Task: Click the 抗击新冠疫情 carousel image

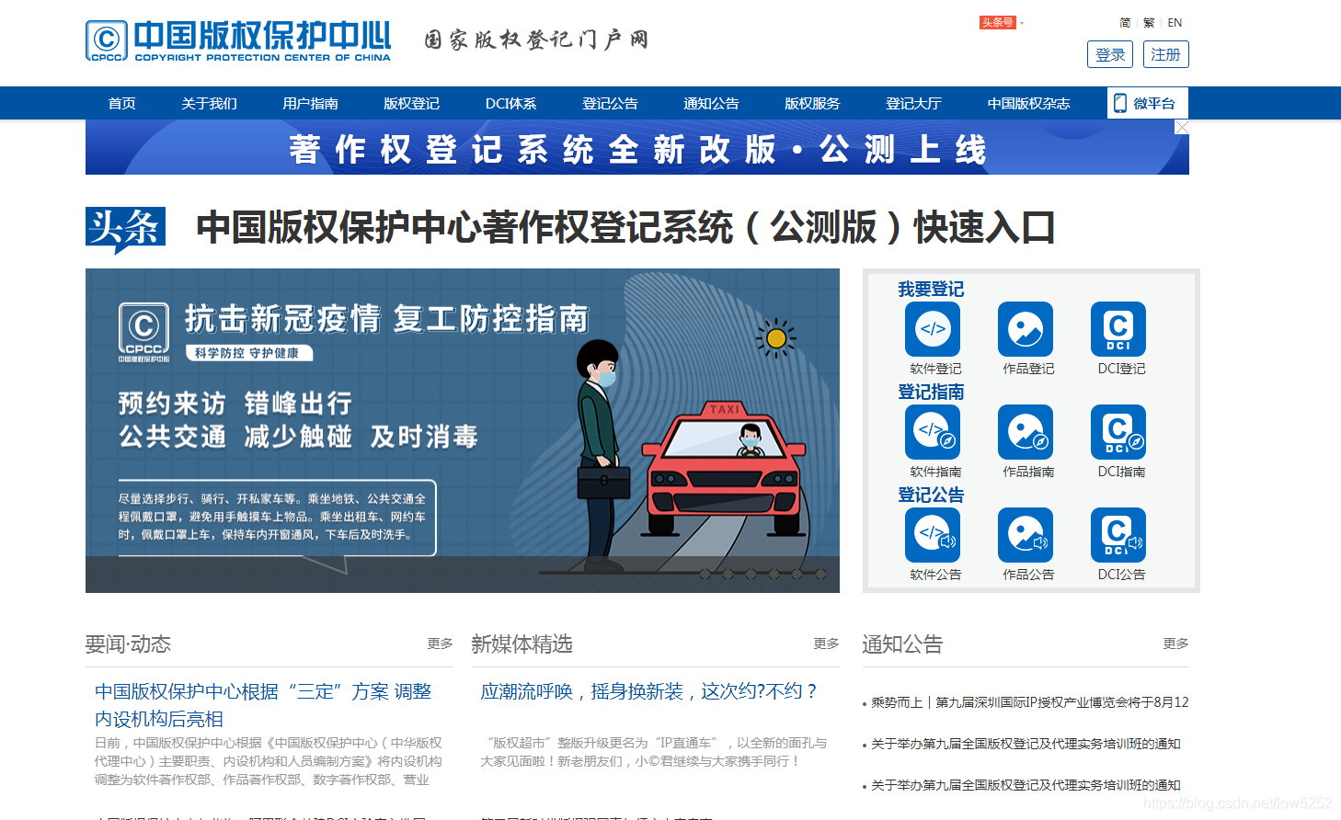Action: (463, 430)
